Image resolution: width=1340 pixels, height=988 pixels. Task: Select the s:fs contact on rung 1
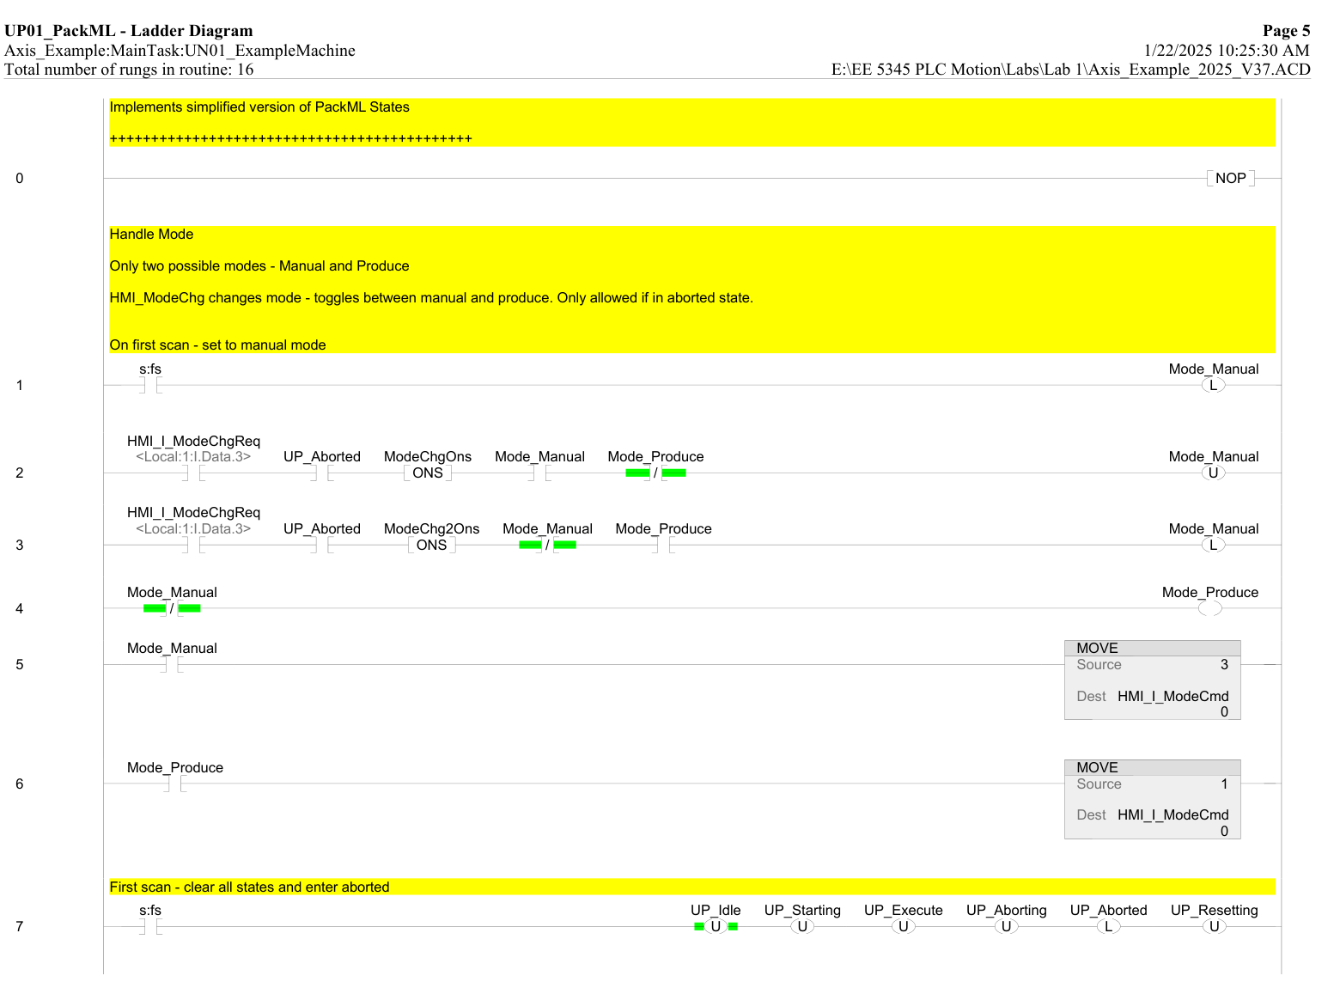[x=150, y=385]
